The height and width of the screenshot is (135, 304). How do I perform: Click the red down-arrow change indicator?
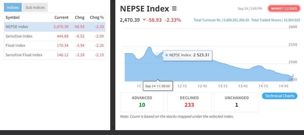144,20
